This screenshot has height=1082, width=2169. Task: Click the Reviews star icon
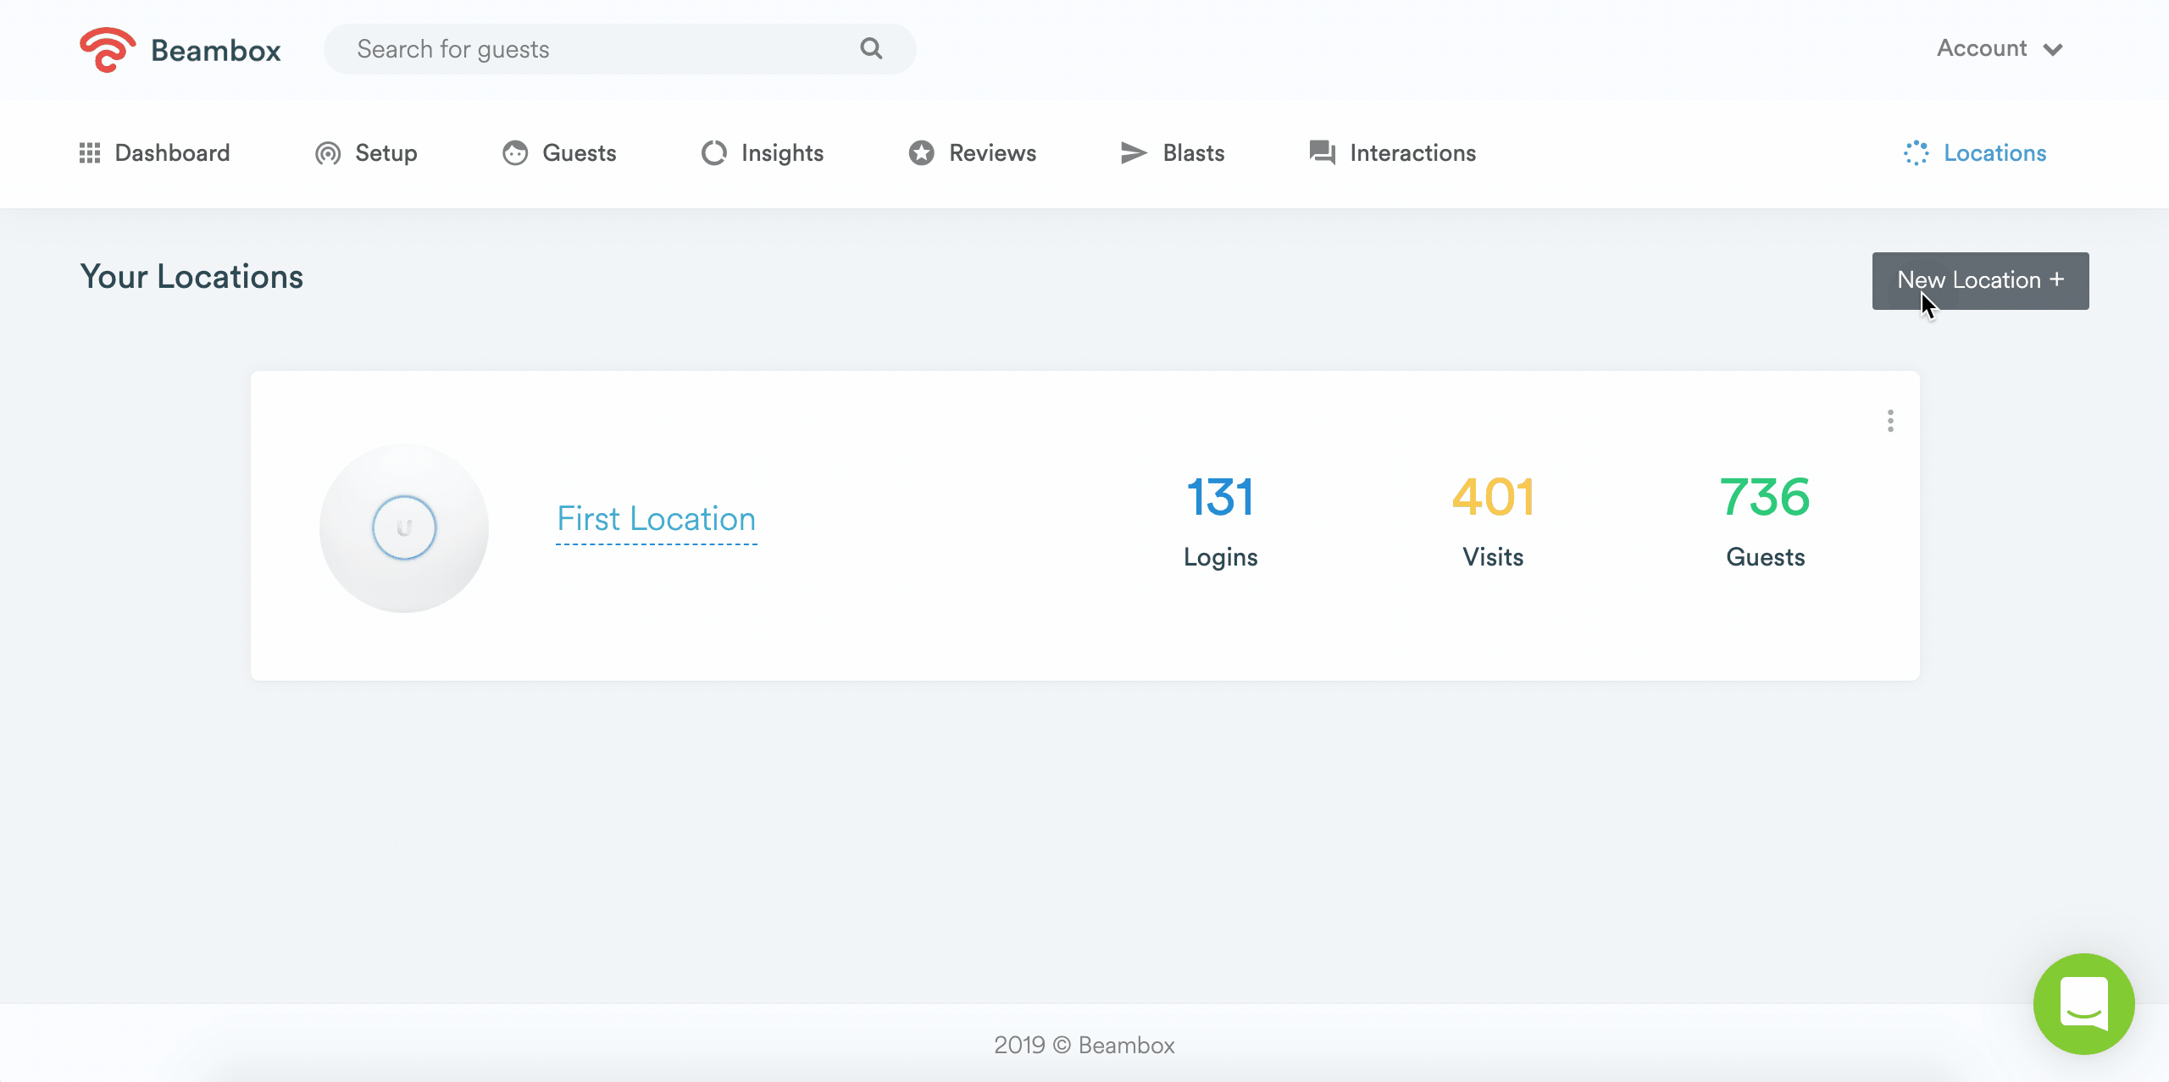922,153
